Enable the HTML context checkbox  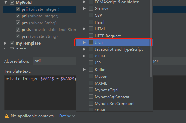tap(91, 29)
